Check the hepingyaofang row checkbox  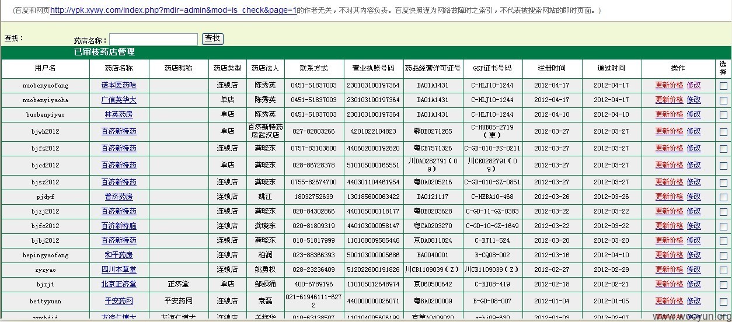(x=723, y=256)
